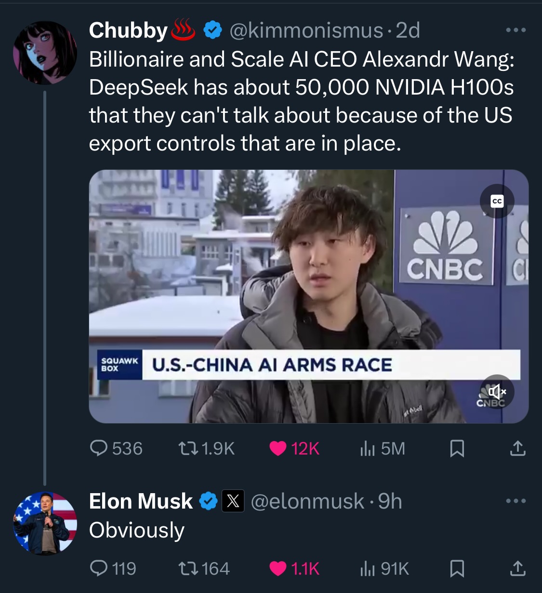This screenshot has width=542, height=593.
Task: Share Elon Musk's reply tweet
Action: pos(517,568)
